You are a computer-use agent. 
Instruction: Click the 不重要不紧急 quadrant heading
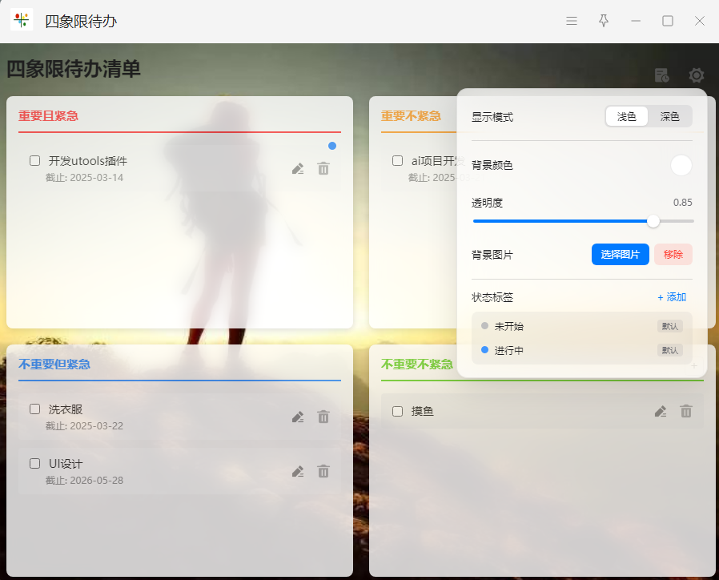[x=417, y=365]
